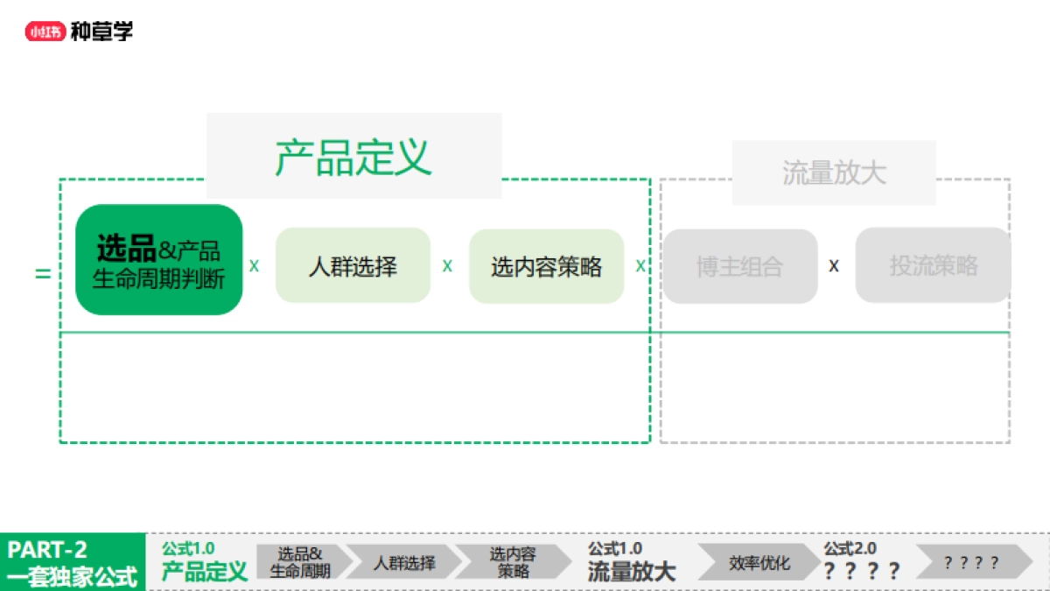Toggle the dimmed 流量放大 section header

[833, 173]
